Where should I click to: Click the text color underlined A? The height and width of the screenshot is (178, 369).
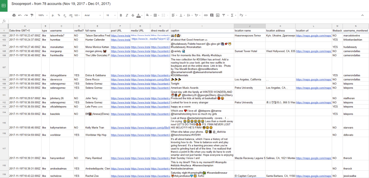[x=138, y=15]
